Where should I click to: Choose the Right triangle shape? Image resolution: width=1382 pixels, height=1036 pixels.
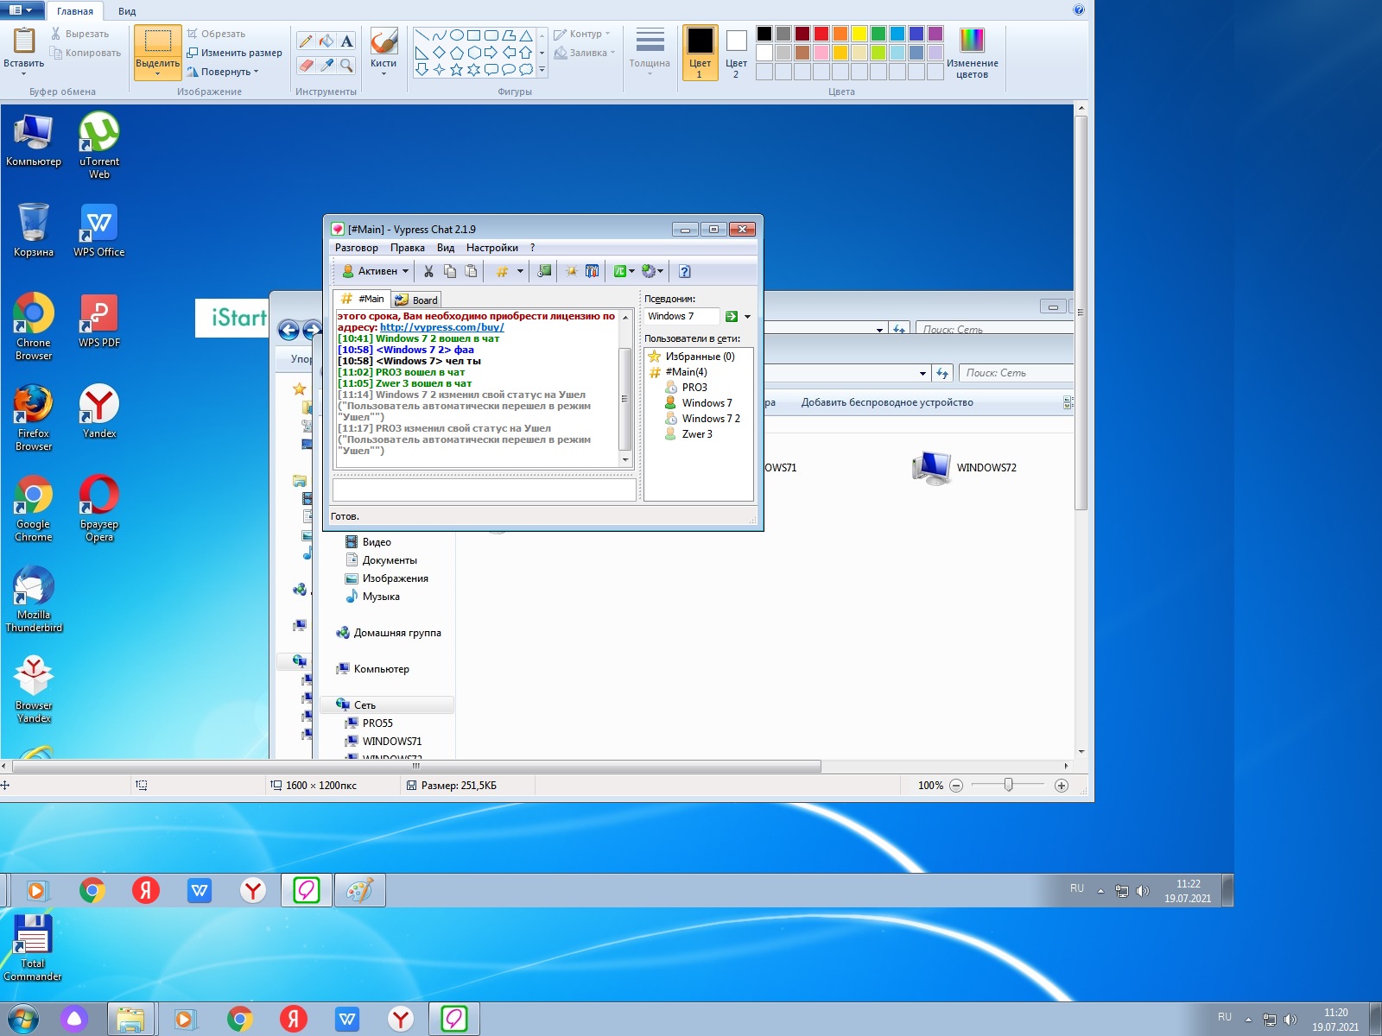click(422, 53)
